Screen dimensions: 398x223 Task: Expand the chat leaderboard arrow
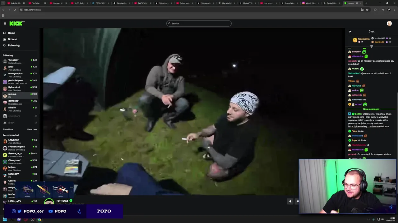click(371, 46)
